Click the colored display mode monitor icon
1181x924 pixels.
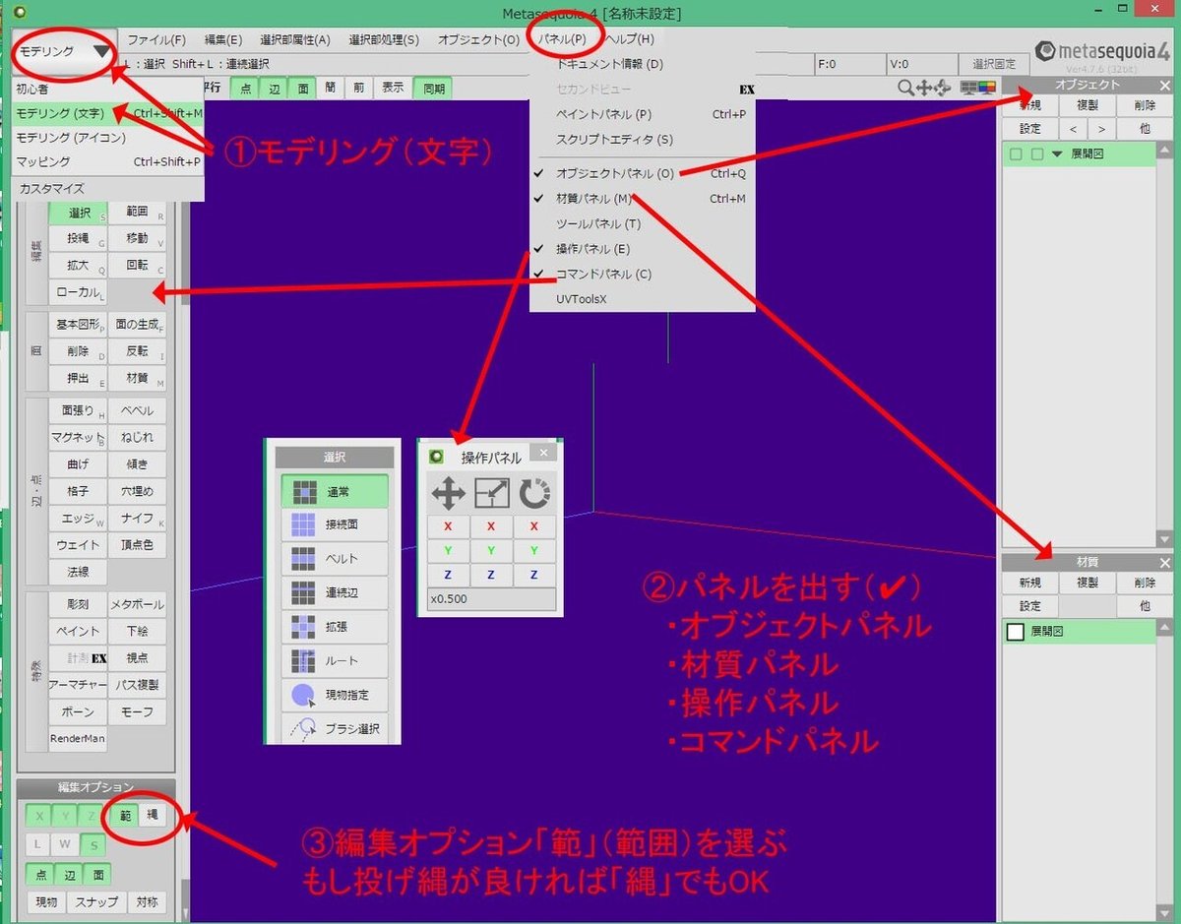pyautogui.click(x=987, y=88)
